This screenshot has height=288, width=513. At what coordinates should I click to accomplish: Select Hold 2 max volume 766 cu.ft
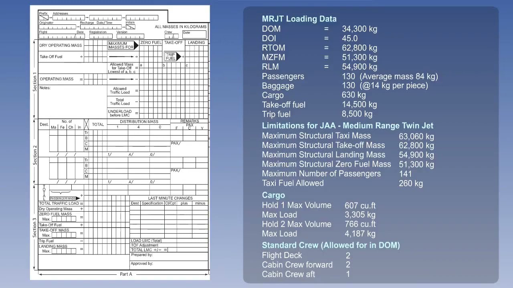click(360, 224)
